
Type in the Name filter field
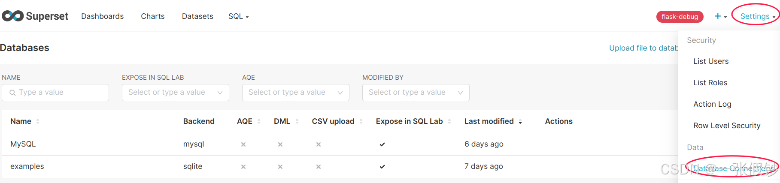click(x=60, y=93)
